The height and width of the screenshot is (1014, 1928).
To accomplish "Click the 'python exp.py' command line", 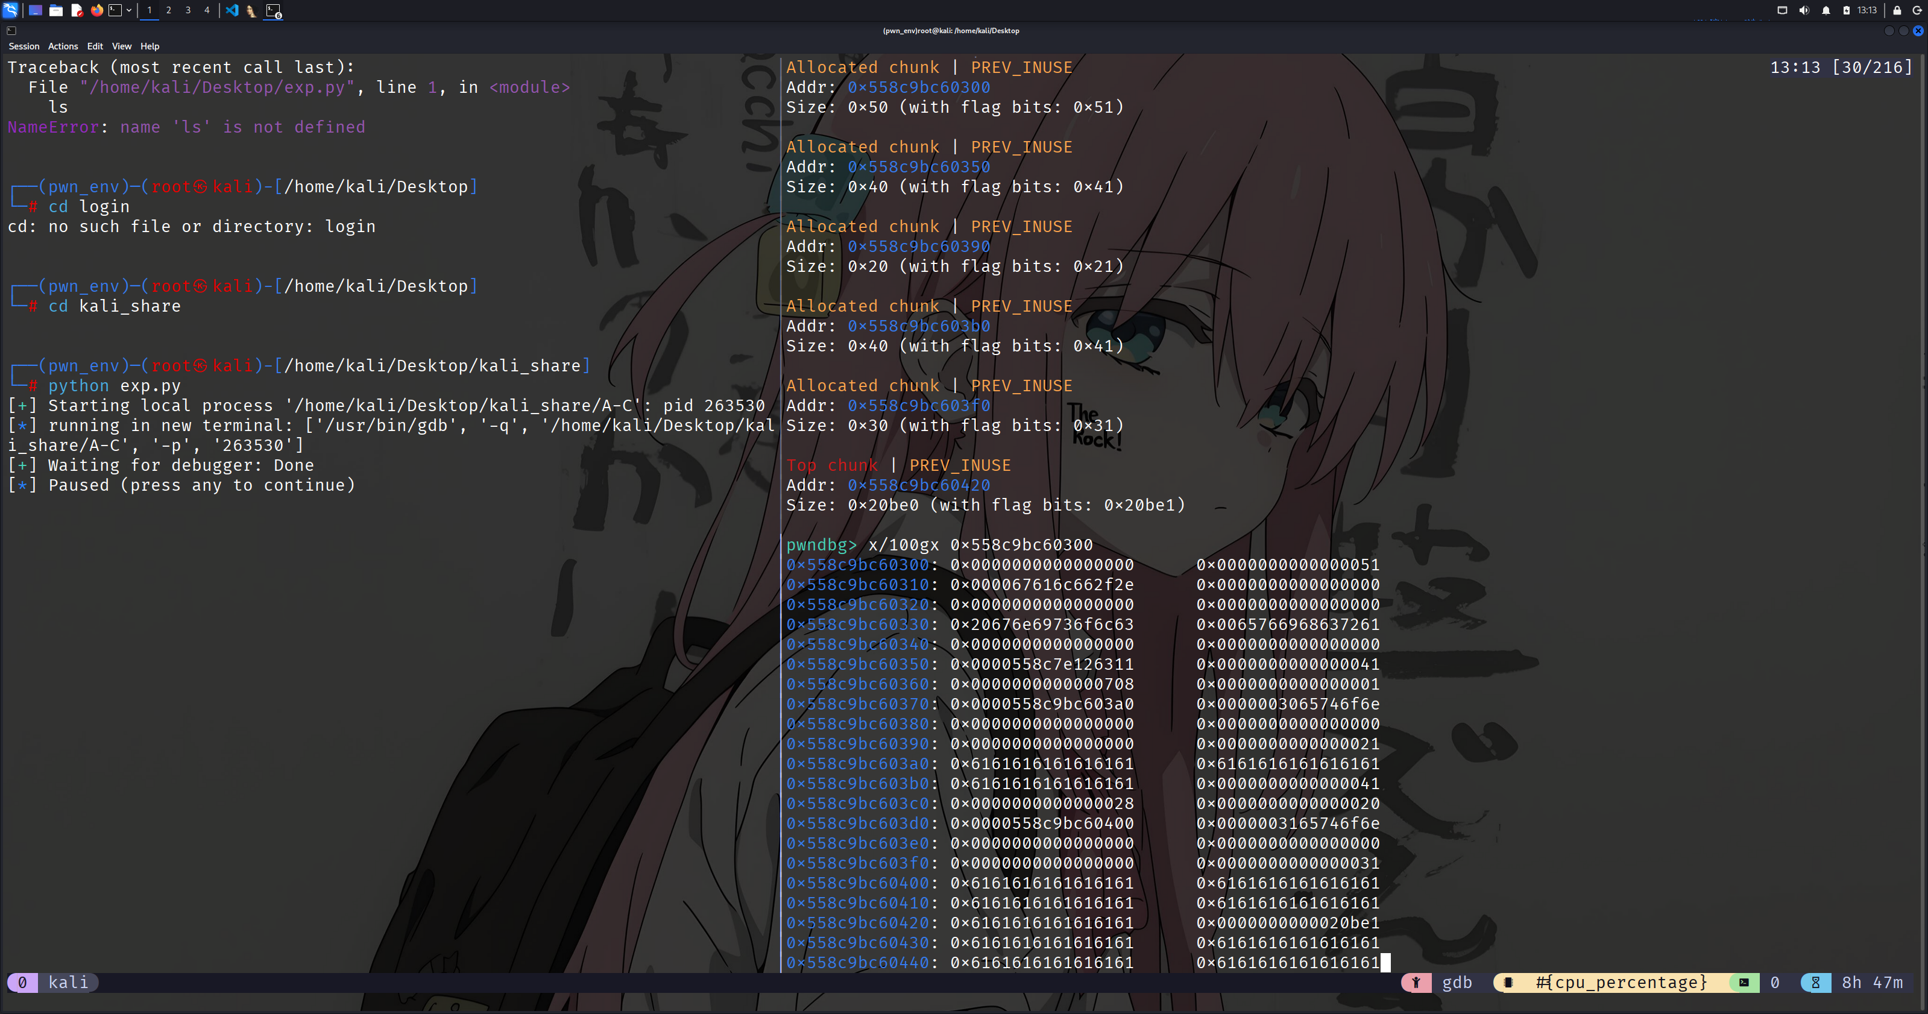I will (115, 385).
